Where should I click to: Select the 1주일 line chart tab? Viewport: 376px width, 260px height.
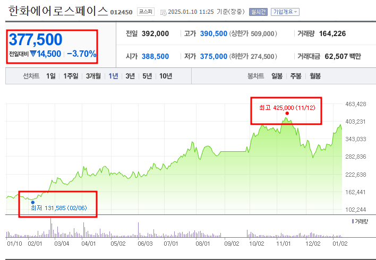pos(71,76)
